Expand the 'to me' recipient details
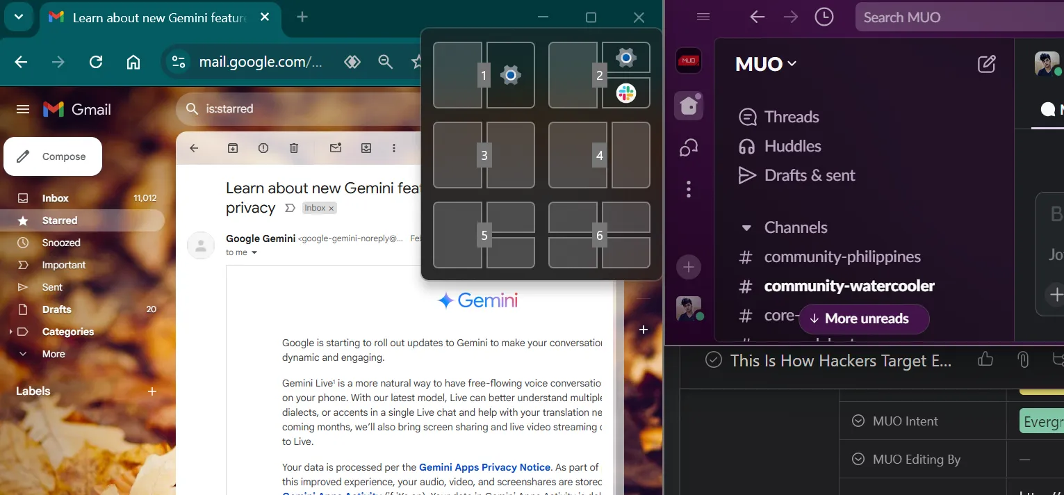The height and width of the screenshot is (495, 1064). pos(254,252)
